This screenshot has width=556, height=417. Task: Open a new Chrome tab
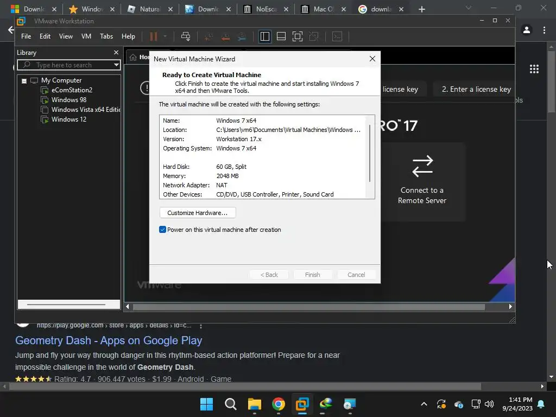pos(421,9)
